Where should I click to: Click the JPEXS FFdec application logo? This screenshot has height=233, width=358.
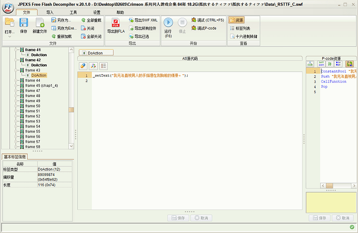click(x=8, y=8)
